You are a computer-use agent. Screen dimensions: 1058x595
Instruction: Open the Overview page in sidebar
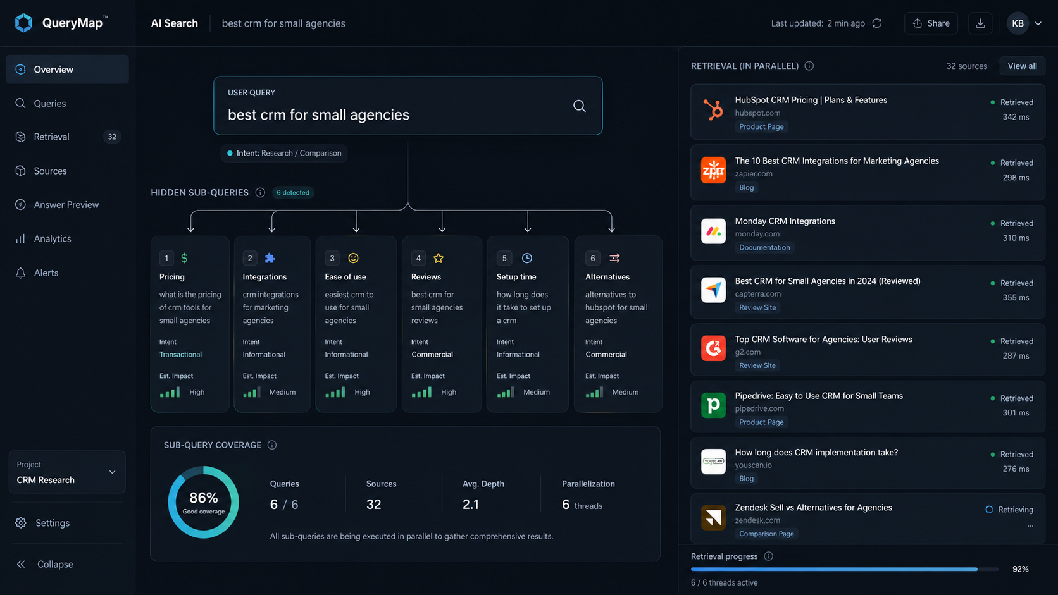point(67,70)
